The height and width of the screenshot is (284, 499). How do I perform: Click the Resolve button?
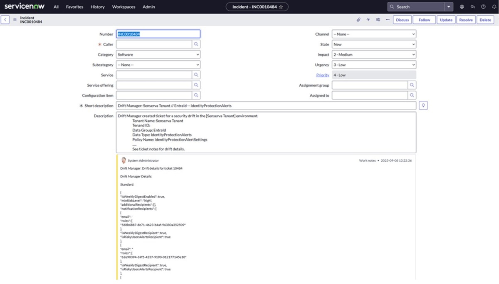[466, 19]
